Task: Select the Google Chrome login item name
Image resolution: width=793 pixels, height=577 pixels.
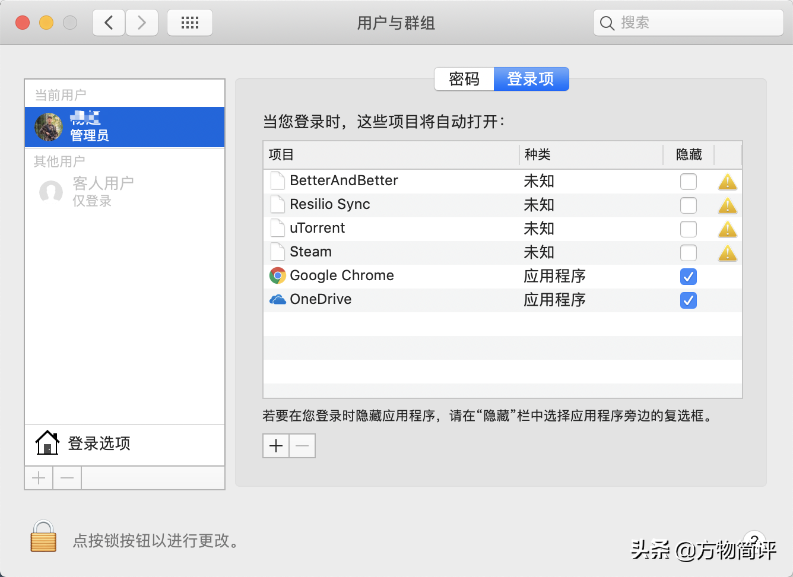Action: coord(342,275)
